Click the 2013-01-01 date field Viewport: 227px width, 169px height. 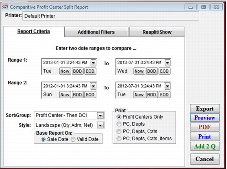[66, 63]
